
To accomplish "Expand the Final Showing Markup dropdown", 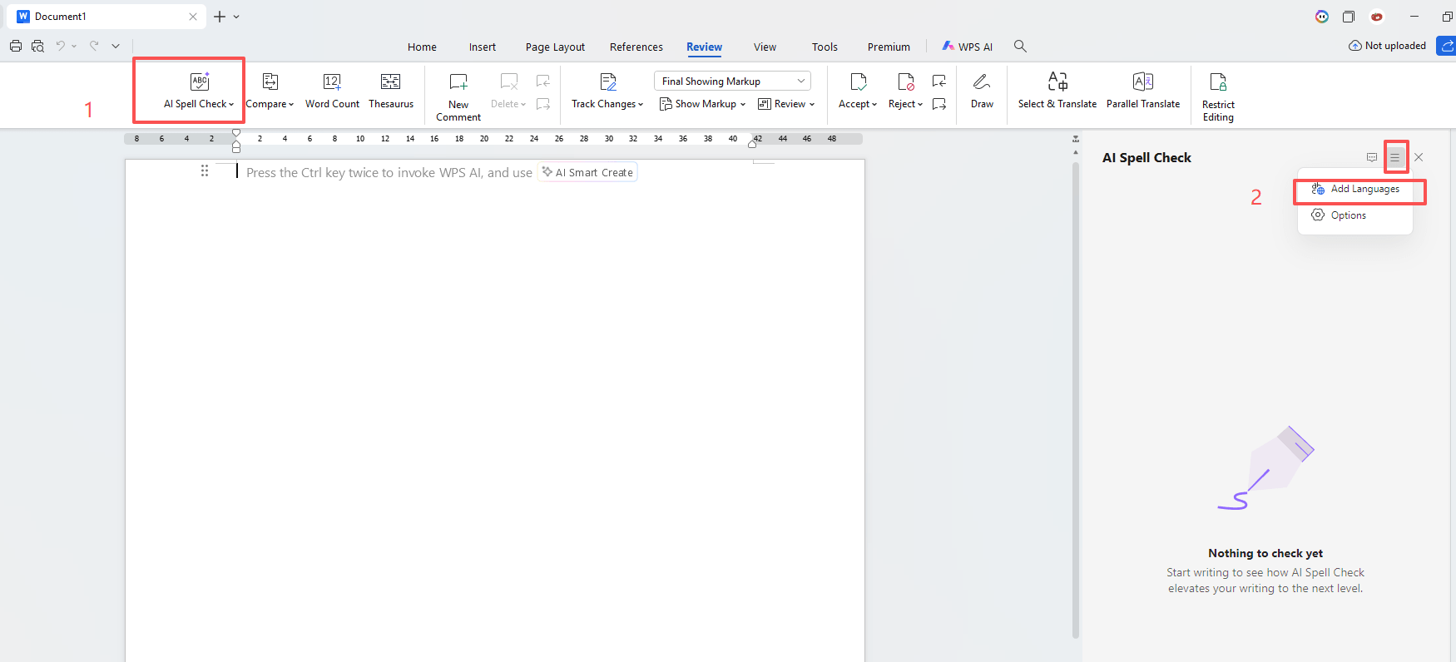I will 800,82.
